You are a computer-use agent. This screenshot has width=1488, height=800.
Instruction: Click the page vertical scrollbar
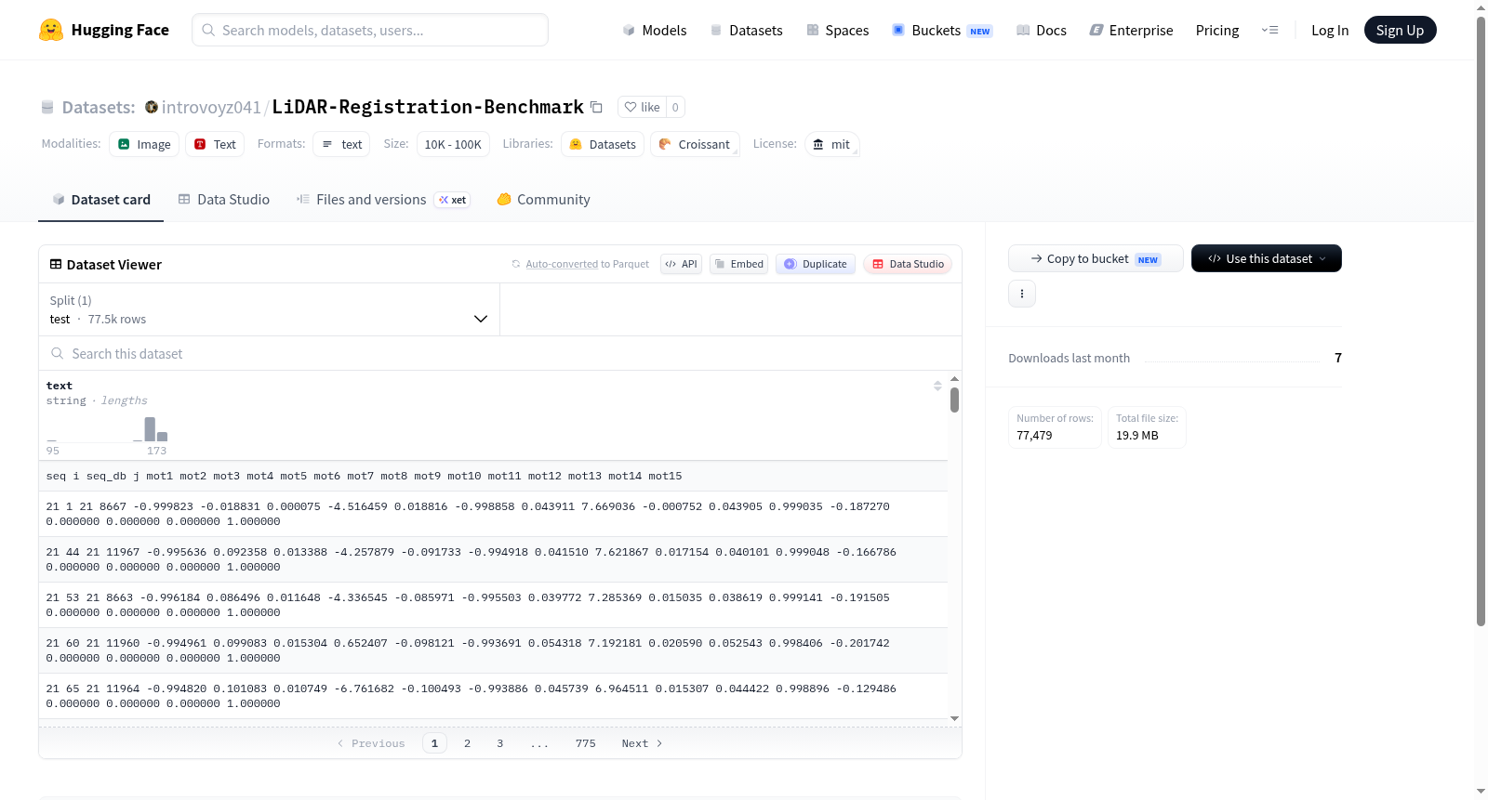click(x=1481, y=321)
